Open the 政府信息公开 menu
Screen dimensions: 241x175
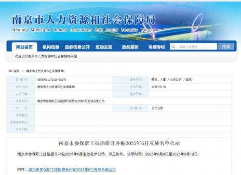77,47
